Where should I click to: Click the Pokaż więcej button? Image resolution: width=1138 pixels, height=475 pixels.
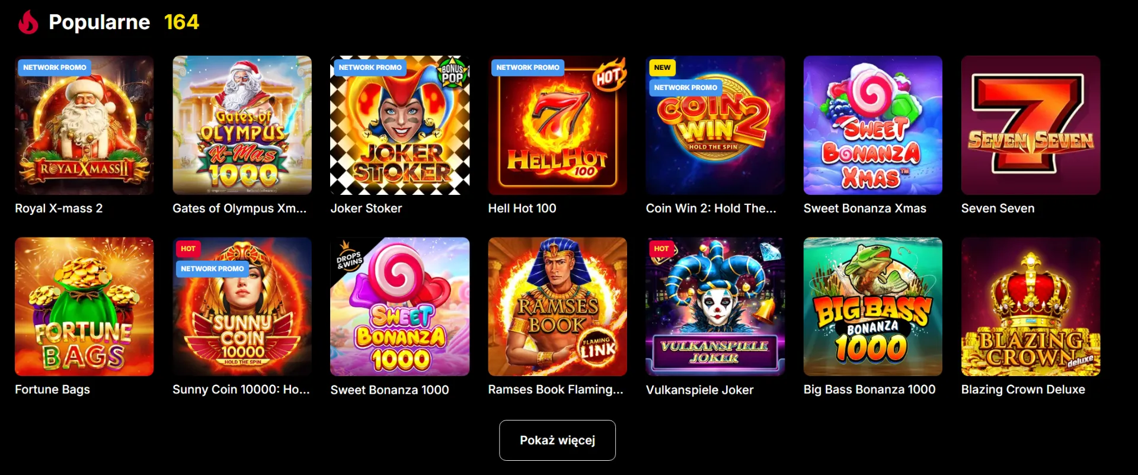coord(557,440)
